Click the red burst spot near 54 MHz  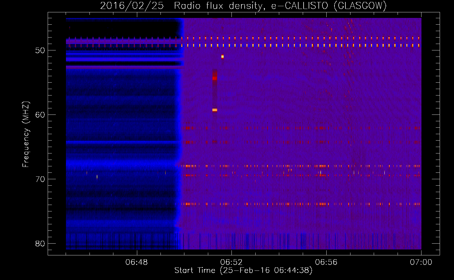pos(215,78)
